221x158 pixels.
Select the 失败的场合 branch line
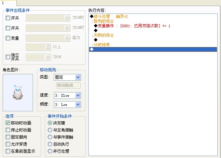[153, 35]
